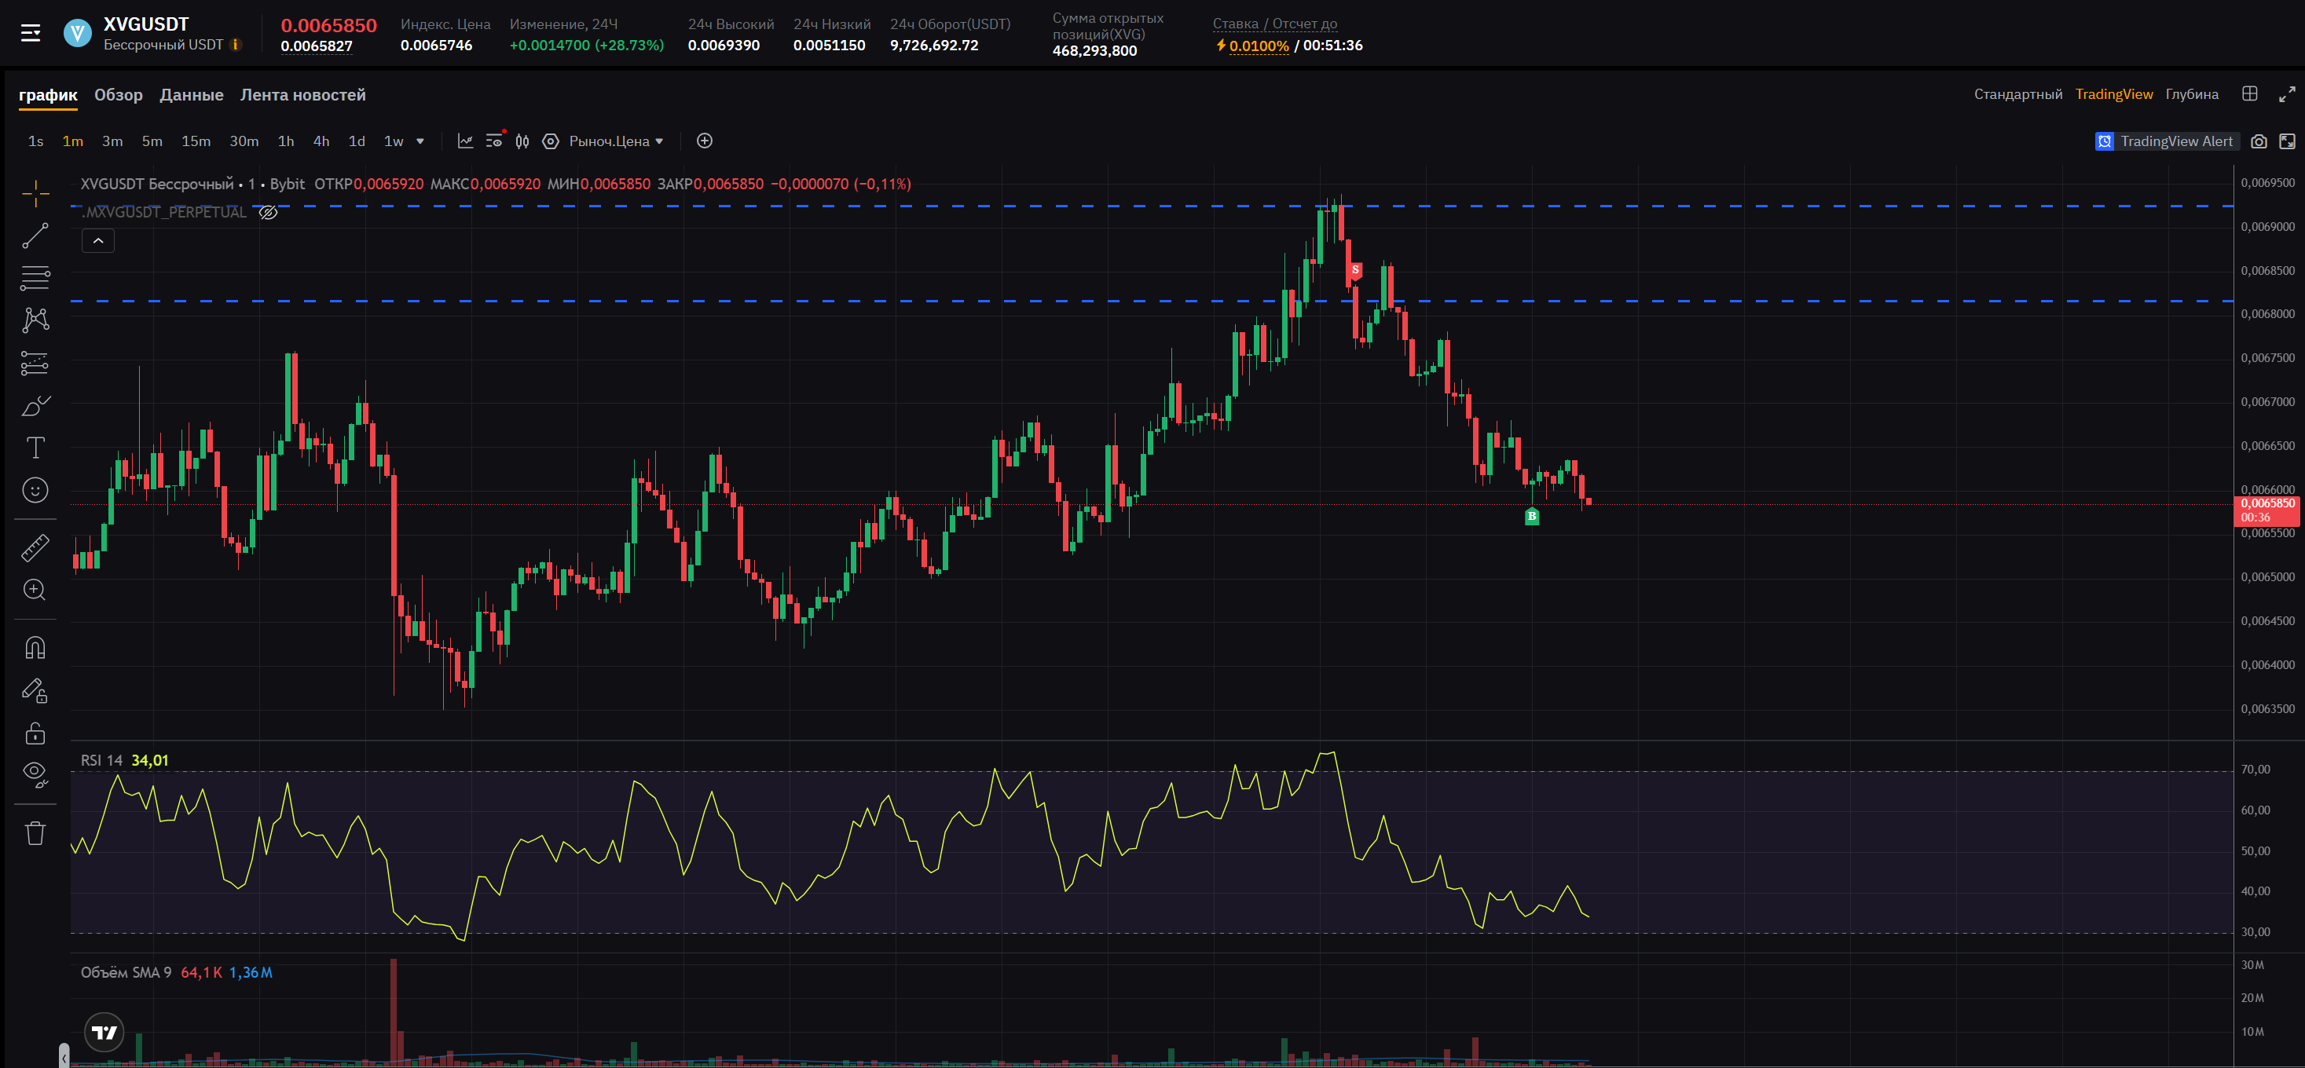Switch to the Глубина chart view
The height and width of the screenshot is (1068, 2305).
2191,95
